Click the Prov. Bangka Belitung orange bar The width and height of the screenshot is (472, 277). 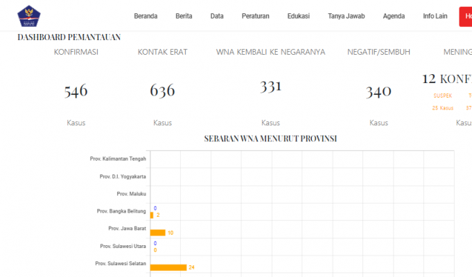point(152,215)
